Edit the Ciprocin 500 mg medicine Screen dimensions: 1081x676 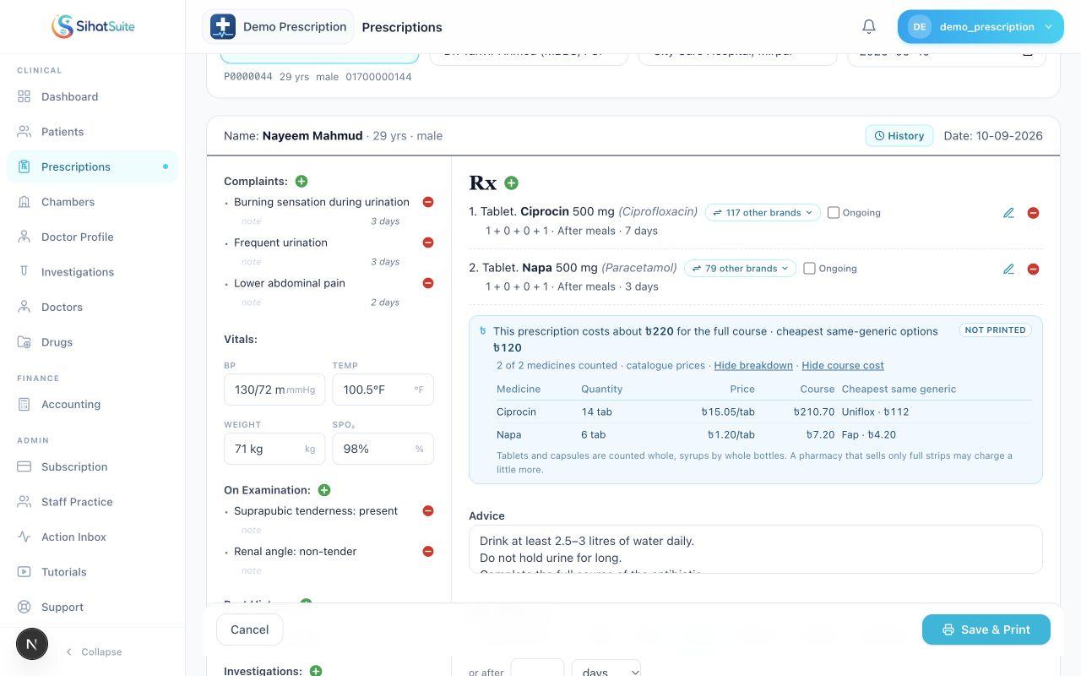[1008, 213]
